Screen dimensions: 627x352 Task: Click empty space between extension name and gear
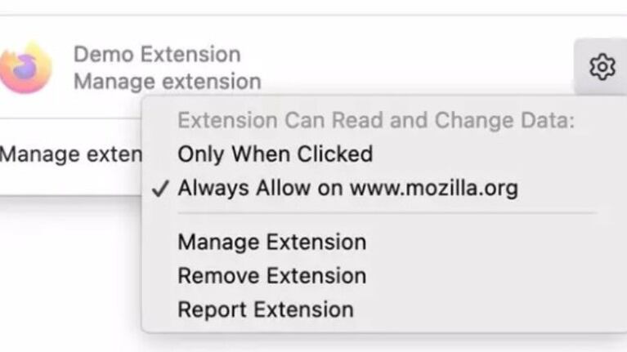(x=409, y=67)
